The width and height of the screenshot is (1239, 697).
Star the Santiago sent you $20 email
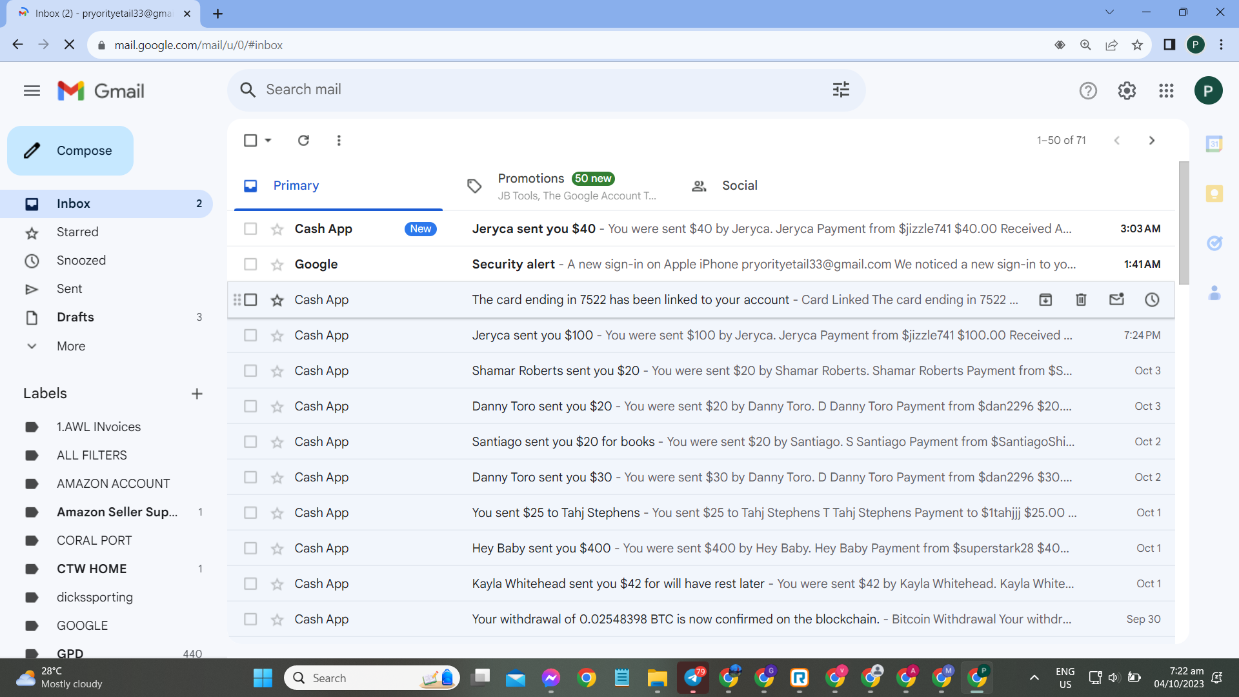[x=277, y=442]
